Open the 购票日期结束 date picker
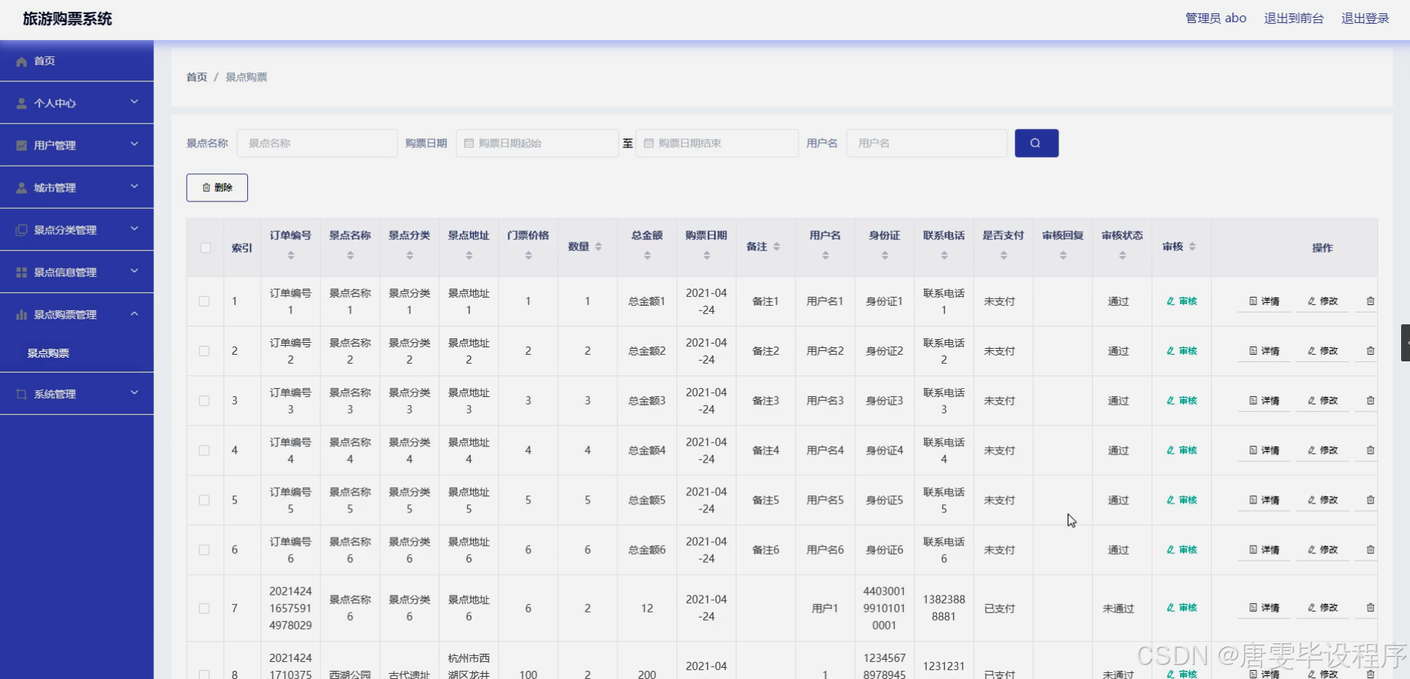The height and width of the screenshot is (679, 1410). click(x=717, y=143)
